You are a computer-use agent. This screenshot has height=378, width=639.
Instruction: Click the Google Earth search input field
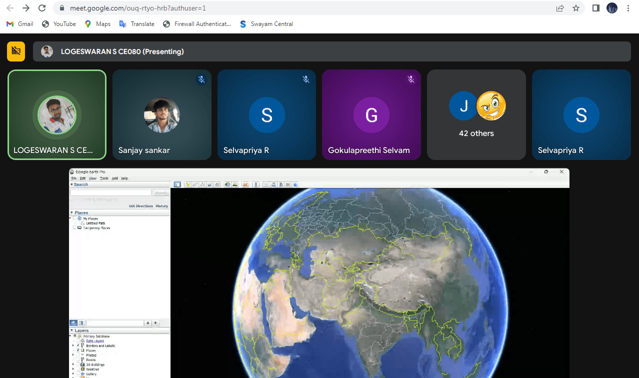(110, 192)
